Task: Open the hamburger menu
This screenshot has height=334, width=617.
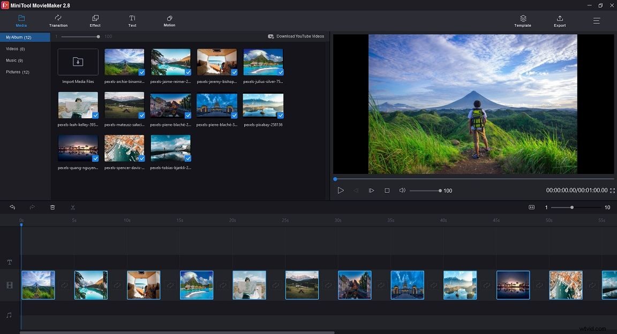Action: tap(596, 21)
